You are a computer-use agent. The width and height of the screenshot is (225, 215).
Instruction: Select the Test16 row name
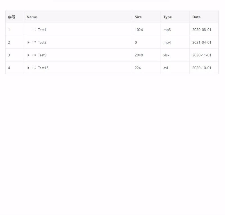click(x=43, y=68)
